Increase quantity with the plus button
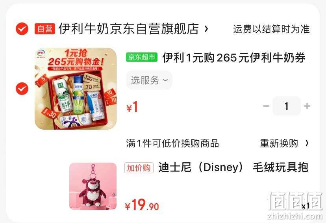Viewport: 326px width, 223px height. pos(307,106)
